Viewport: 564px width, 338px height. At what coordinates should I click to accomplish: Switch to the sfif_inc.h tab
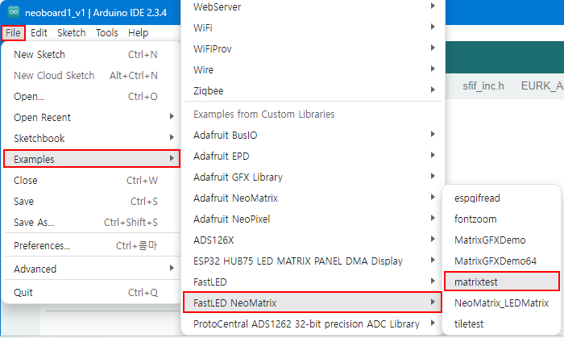(x=483, y=86)
